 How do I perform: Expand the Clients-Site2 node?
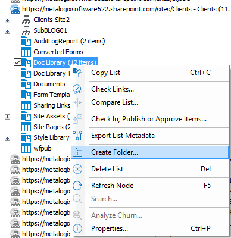7,20
